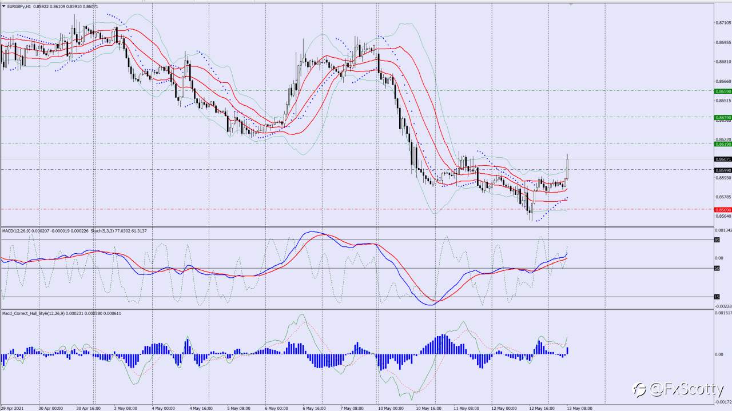Open the chart menu triangle beside EURGBPy,H1
This screenshot has height=411, width=732.
click(x=3, y=6)
